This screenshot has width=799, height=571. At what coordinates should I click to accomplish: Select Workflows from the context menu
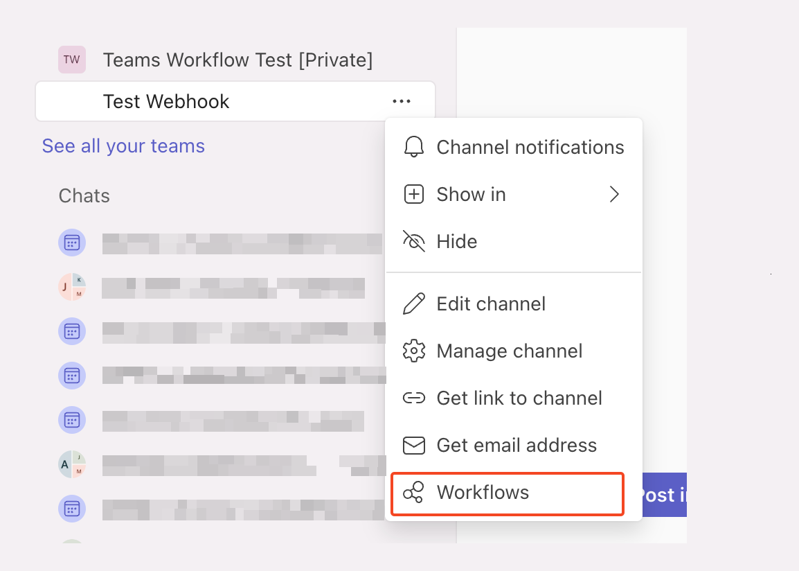coord(483,493)
